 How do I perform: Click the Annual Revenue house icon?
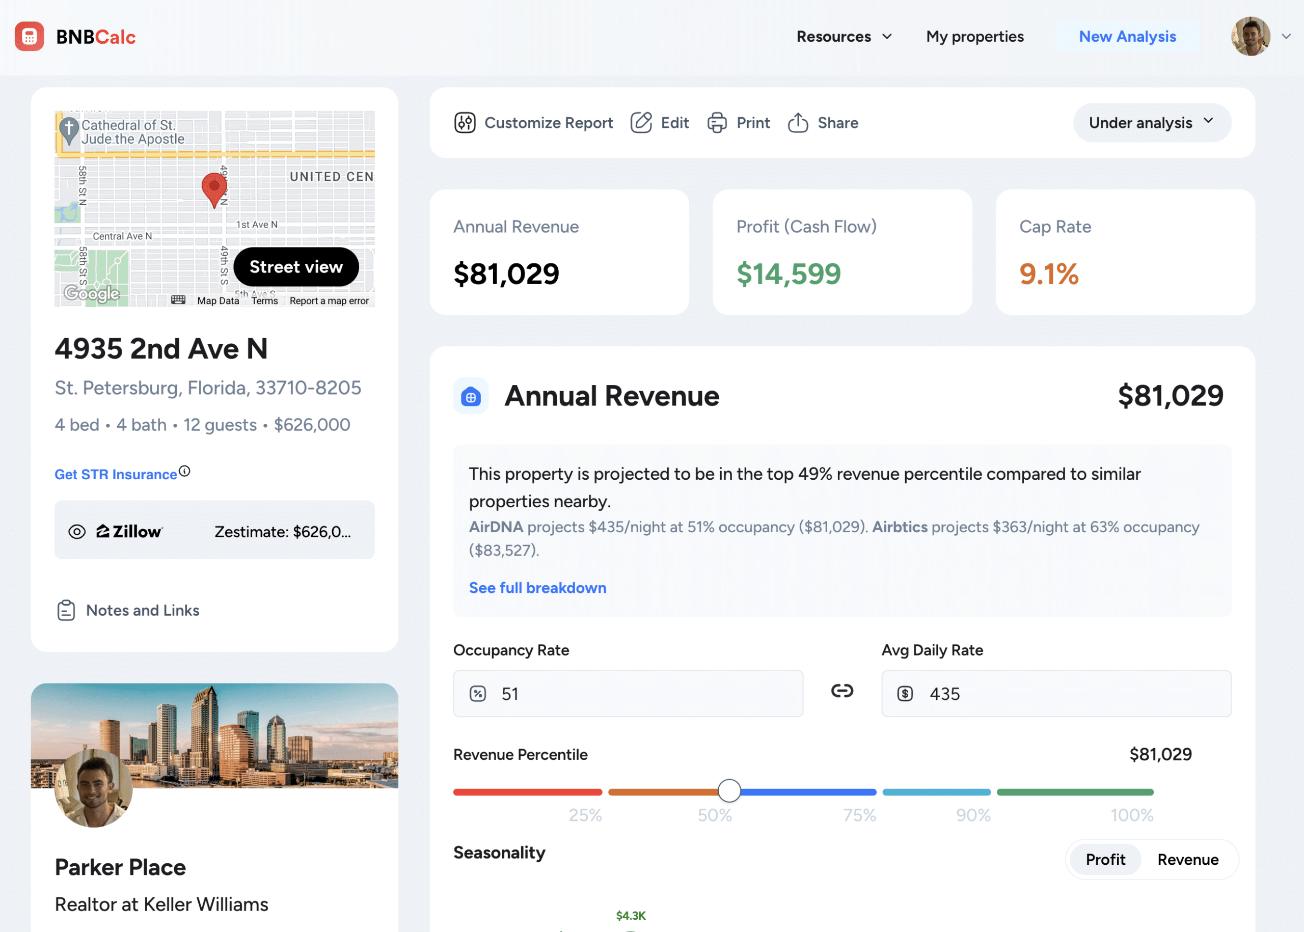(471, 395)
